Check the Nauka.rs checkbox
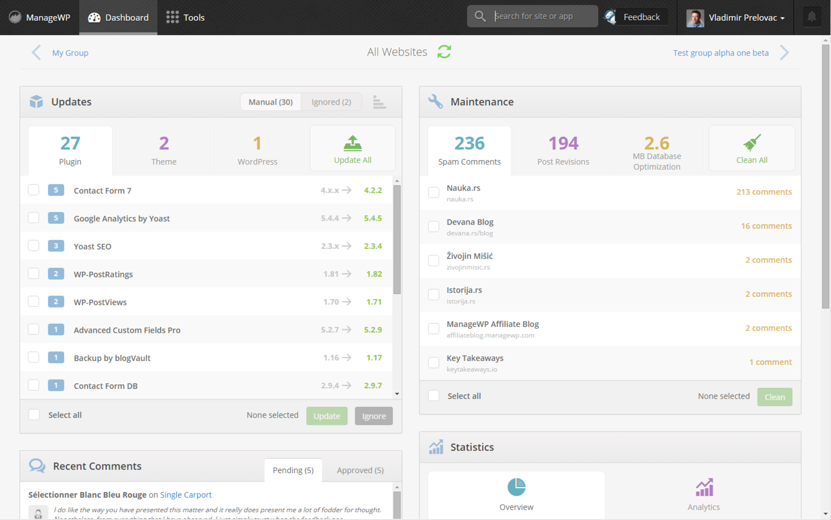The width and height of the screenshot is (831, 520). (x=433, y=192)
